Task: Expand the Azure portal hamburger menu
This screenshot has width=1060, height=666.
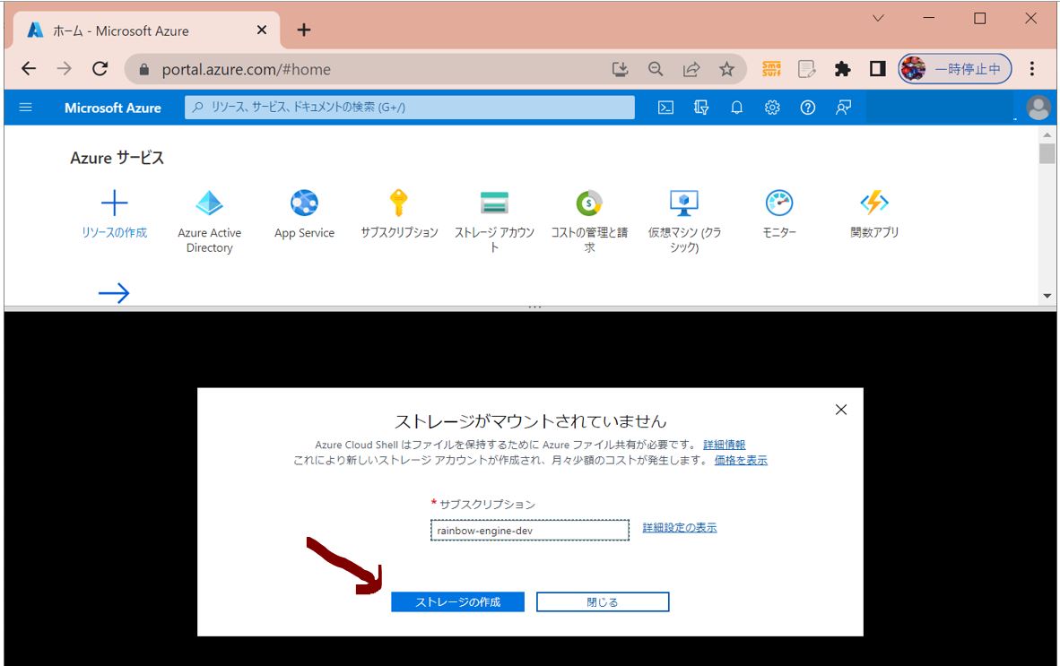Action: [x=25, y=108]
